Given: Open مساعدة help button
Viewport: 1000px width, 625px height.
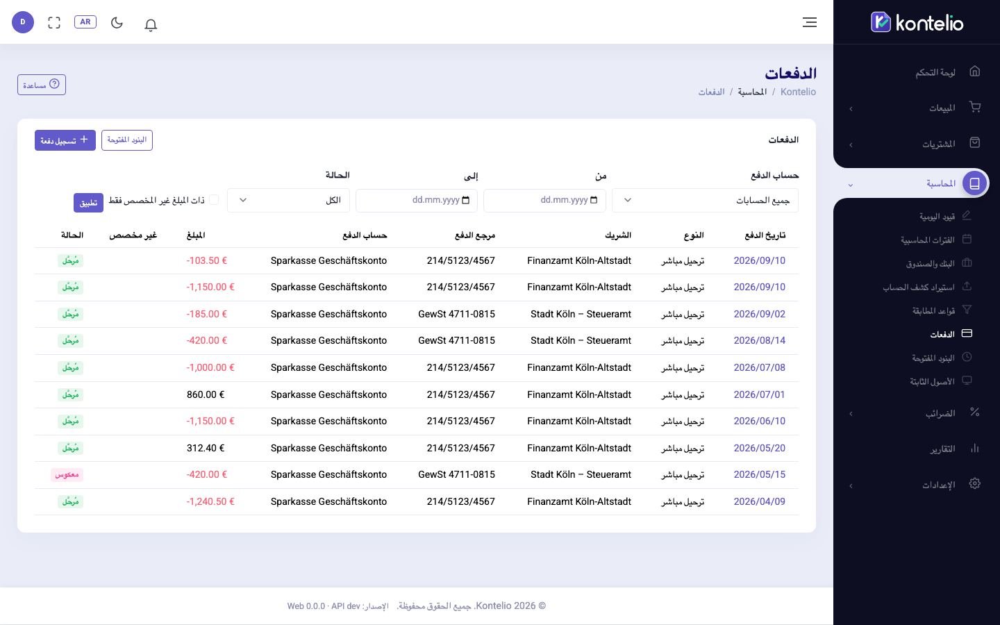Looking at the screenshot, I should 42,85.
